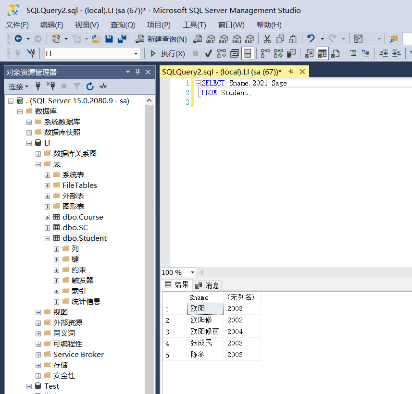Switch output to Results to Text
This screenshot has width=412, height=394.
coord(309,54)
